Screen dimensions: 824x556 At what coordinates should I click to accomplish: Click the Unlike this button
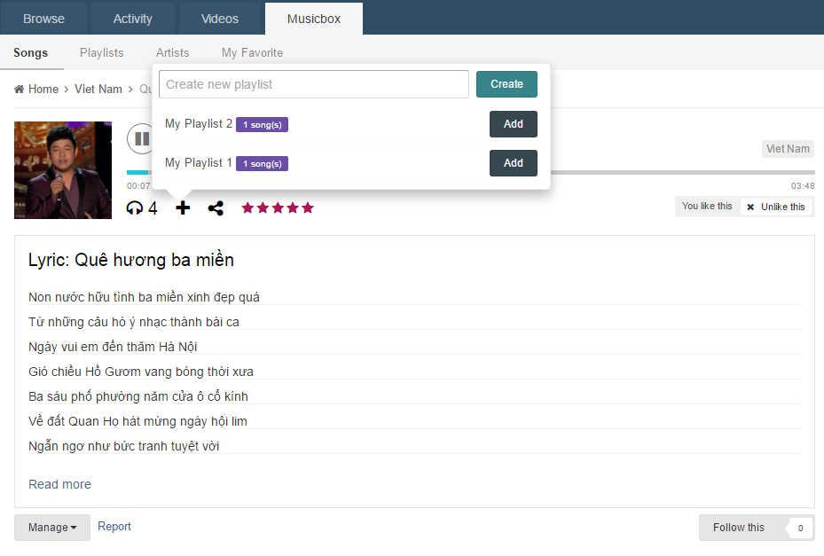[x=776, y=207]
